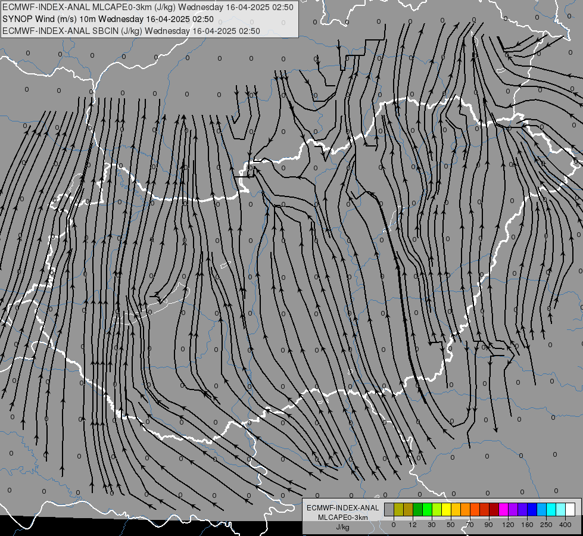Click the legend value 70

[470, 525]
